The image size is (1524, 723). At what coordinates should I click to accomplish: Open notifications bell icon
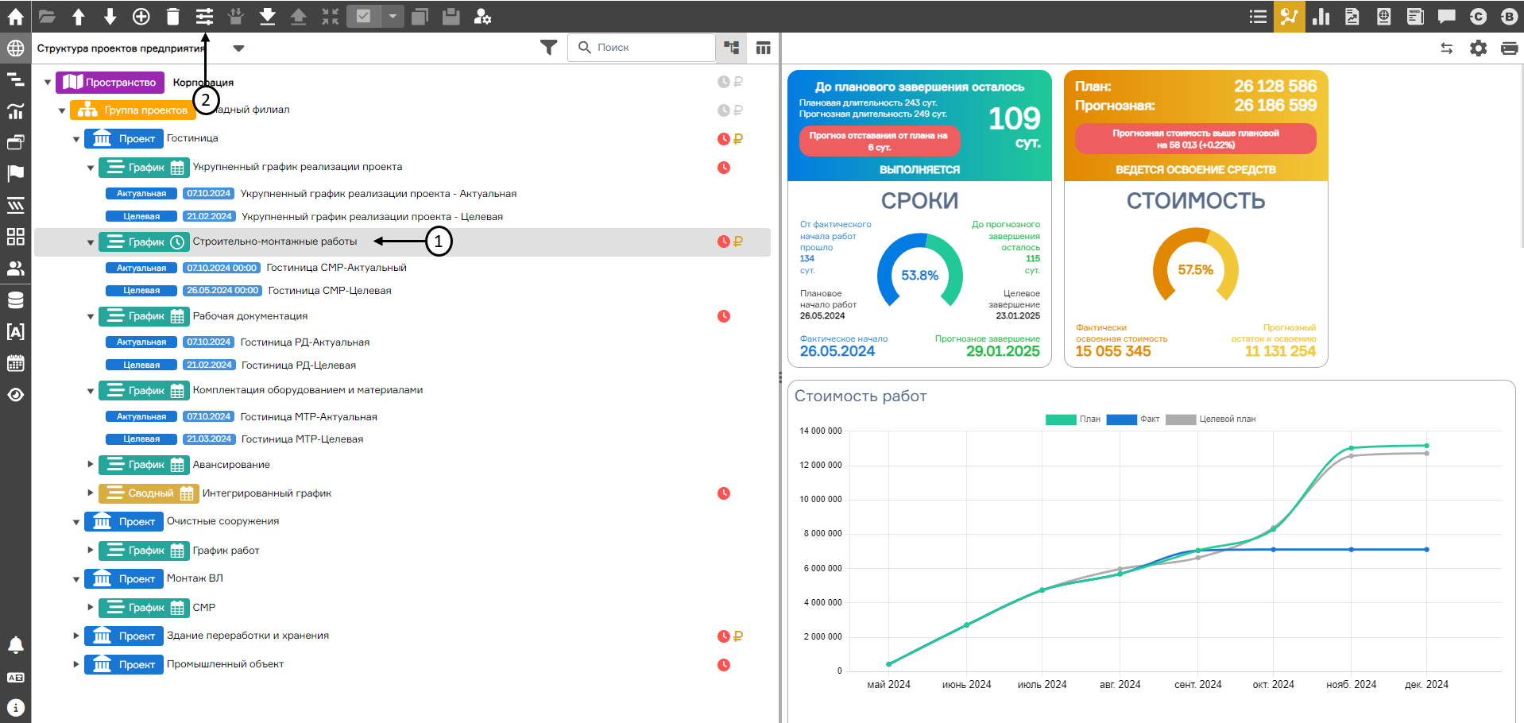(15, 645)
